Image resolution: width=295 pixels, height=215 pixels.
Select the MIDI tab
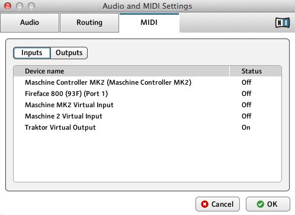149,23
